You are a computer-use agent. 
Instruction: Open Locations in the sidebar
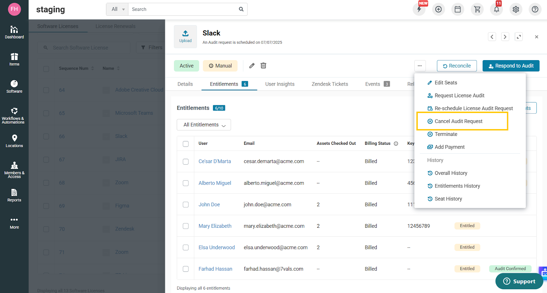(14, 141)
